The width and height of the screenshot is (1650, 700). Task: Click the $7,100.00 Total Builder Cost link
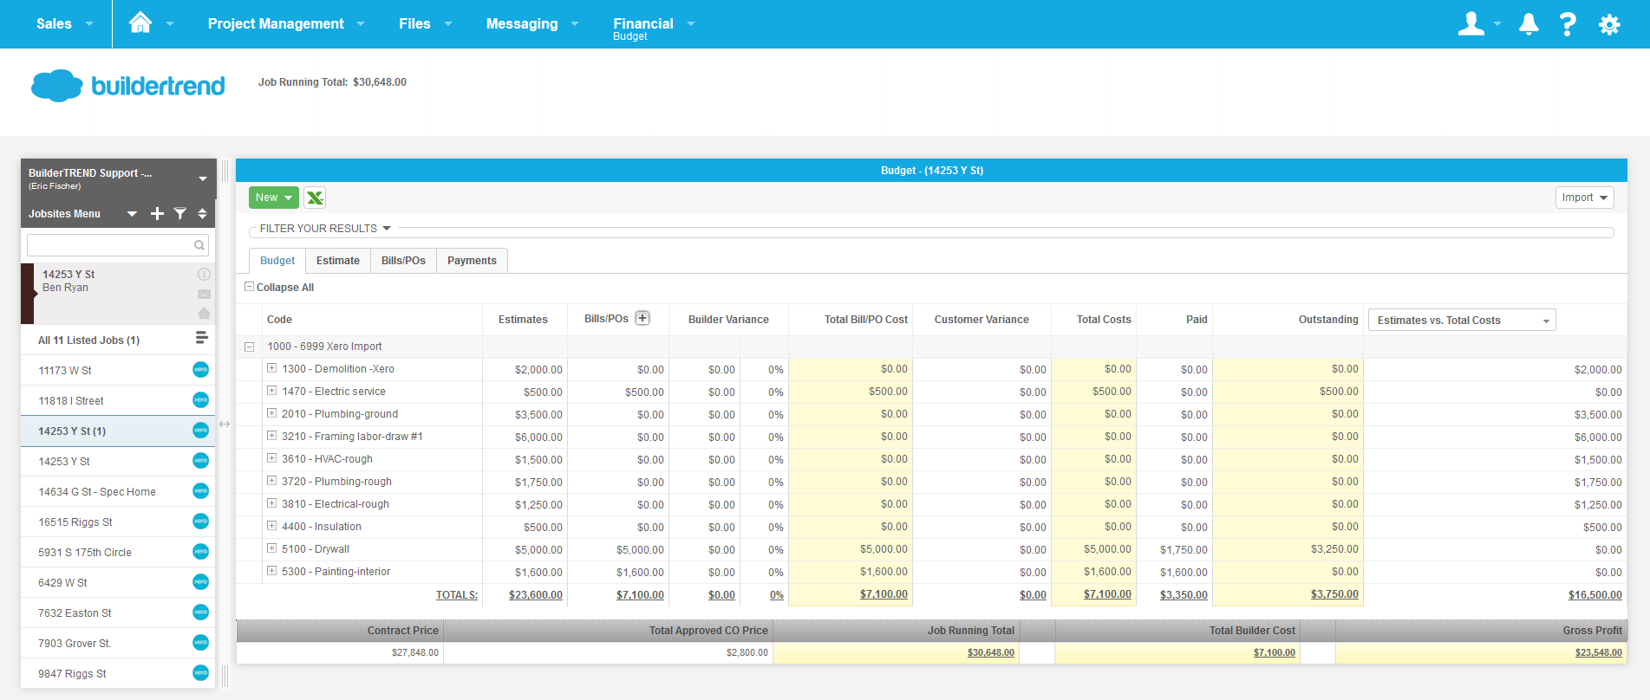coord(1274,653)
